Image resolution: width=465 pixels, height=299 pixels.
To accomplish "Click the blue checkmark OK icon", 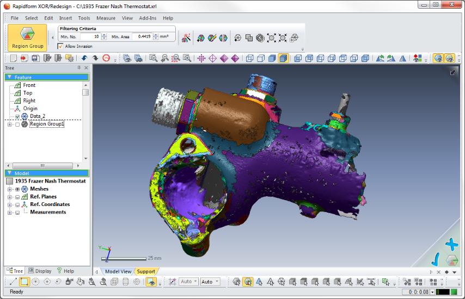I will coord(436,259).
